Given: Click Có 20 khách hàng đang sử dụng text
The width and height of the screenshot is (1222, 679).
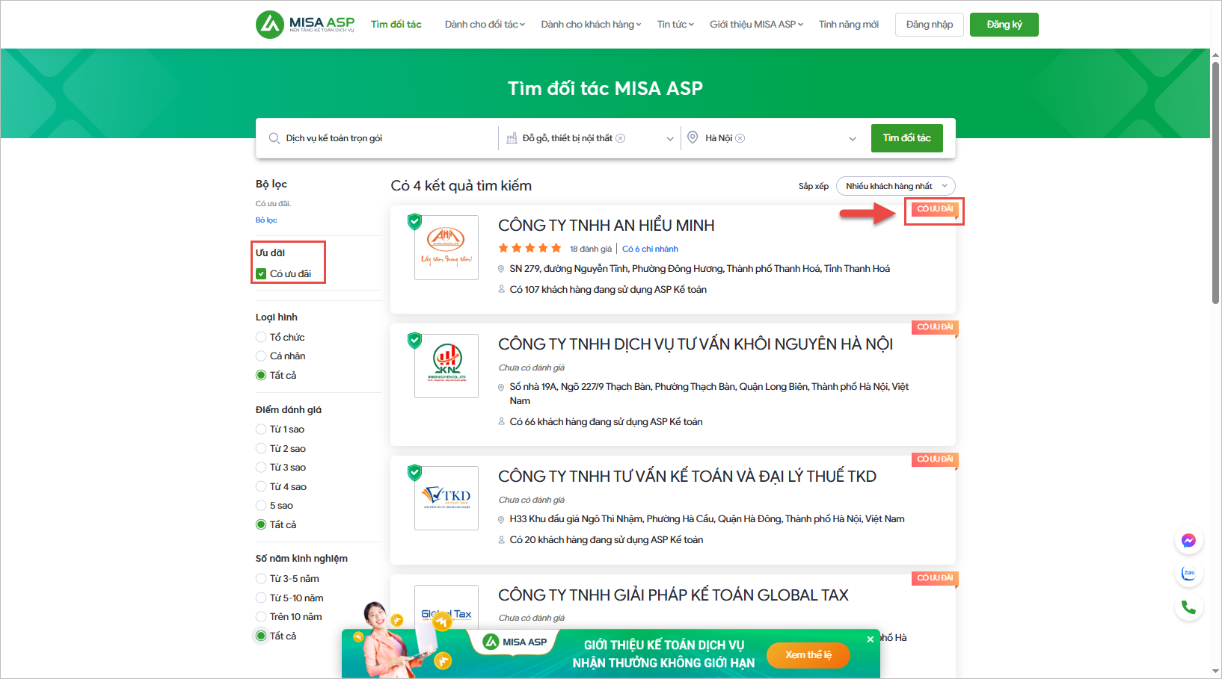Looking at the screenshot, I should coord(607,540).
